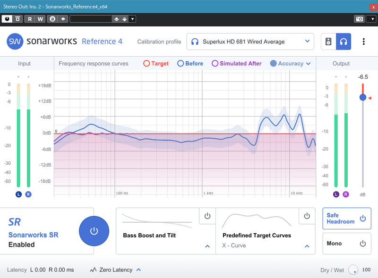
Task: Toggle the Simulated After curve display
Action: [237, 63]
